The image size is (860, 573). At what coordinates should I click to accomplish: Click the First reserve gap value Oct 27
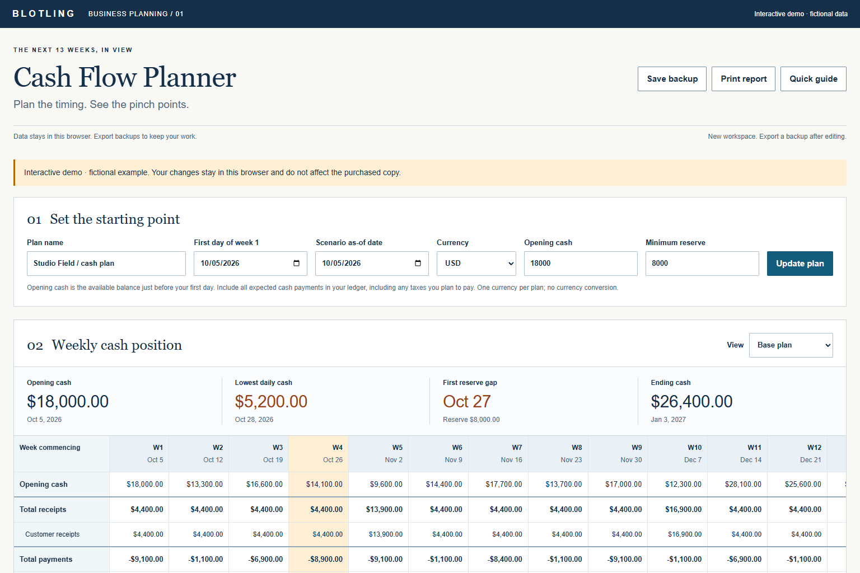(x=466, y=401)
